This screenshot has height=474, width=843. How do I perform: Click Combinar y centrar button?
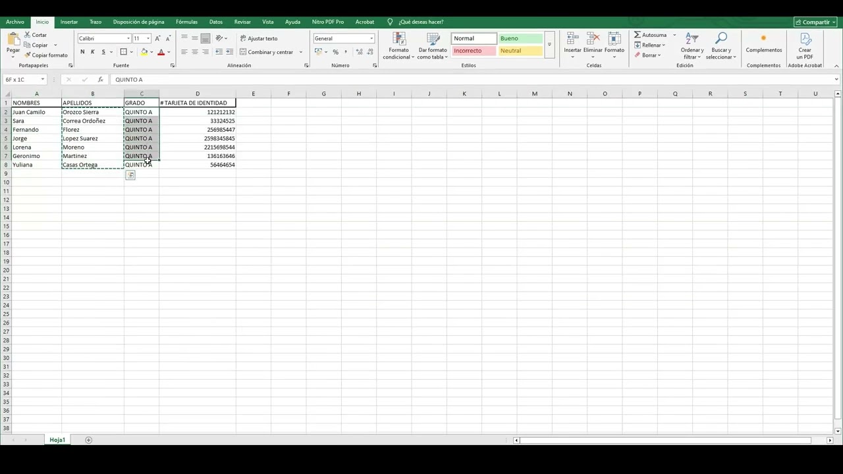click(x=267, y=52)
